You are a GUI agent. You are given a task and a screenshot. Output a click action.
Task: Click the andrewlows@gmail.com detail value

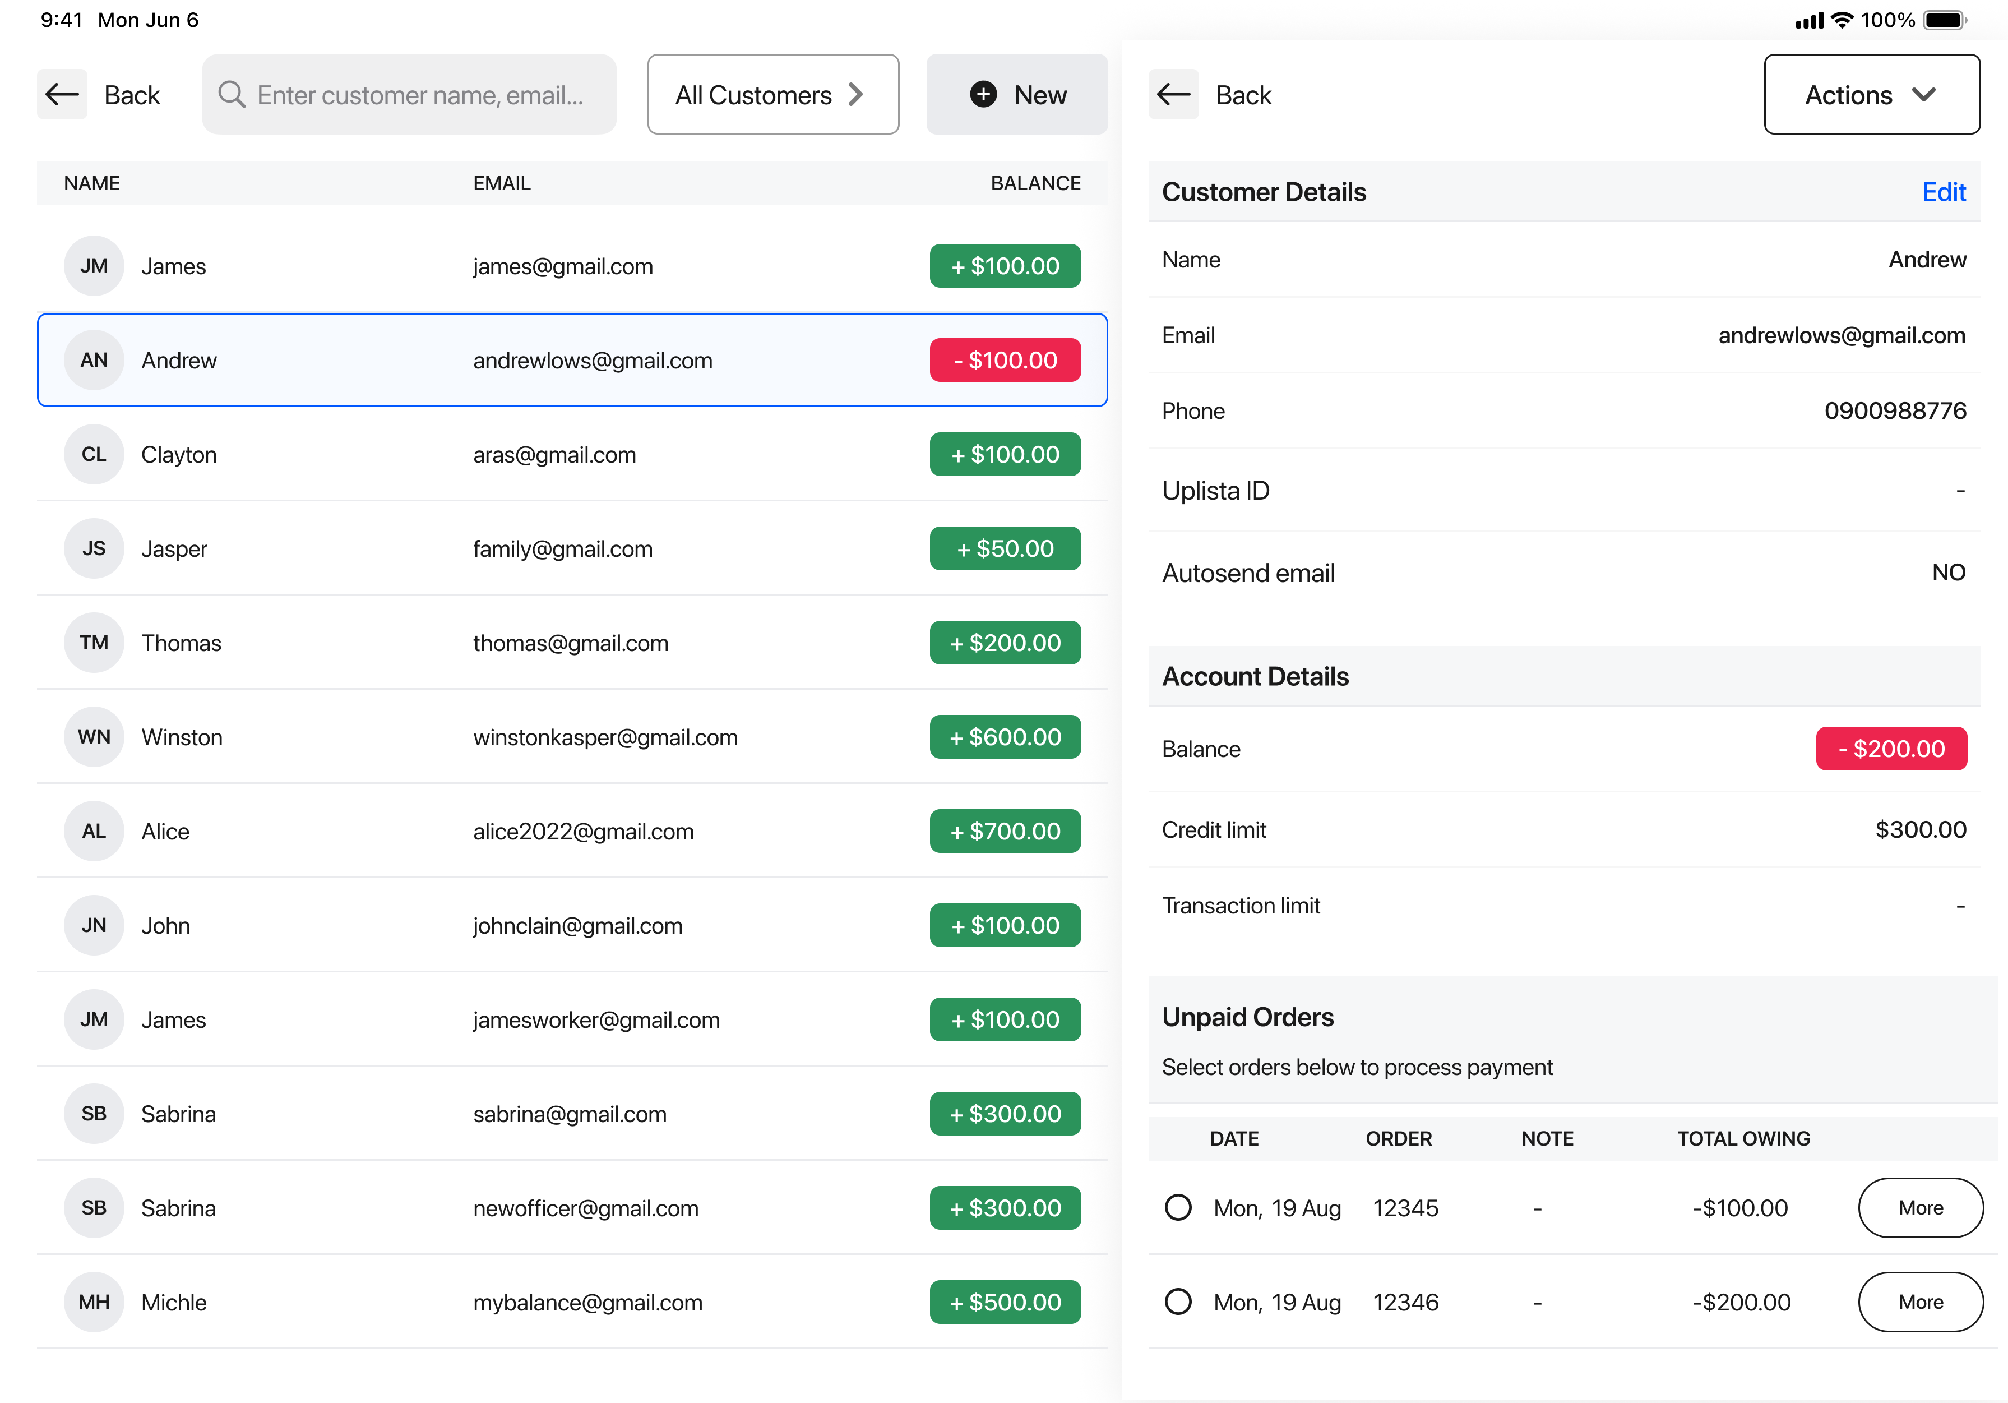point(1841,336)
